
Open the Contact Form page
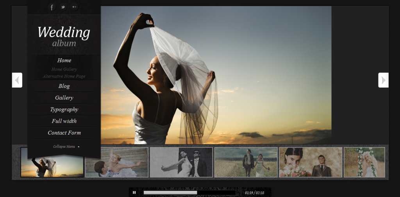pos(64,133)
